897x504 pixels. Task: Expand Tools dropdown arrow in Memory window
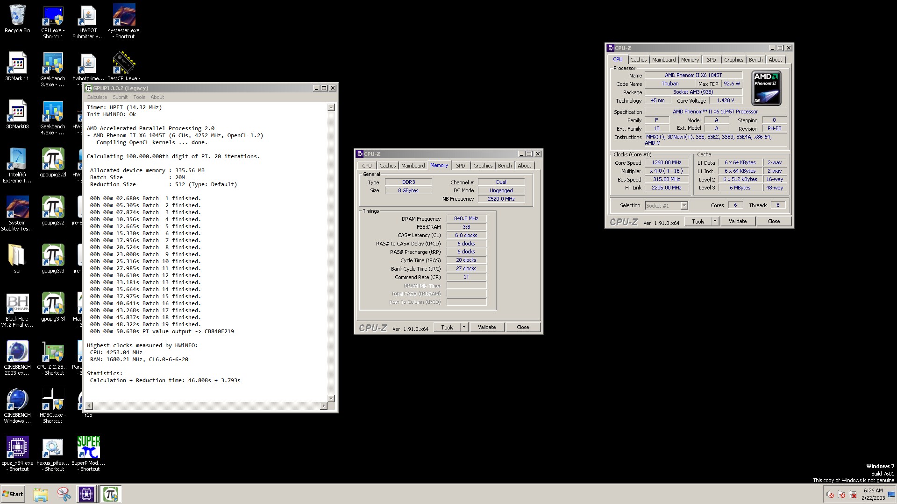pos(464,327)
